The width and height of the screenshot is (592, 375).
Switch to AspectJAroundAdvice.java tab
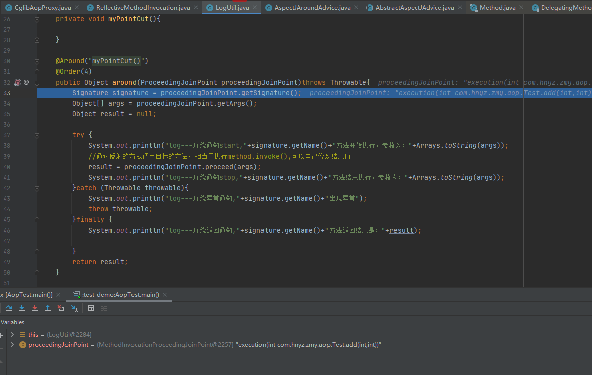tap(312, 7)
